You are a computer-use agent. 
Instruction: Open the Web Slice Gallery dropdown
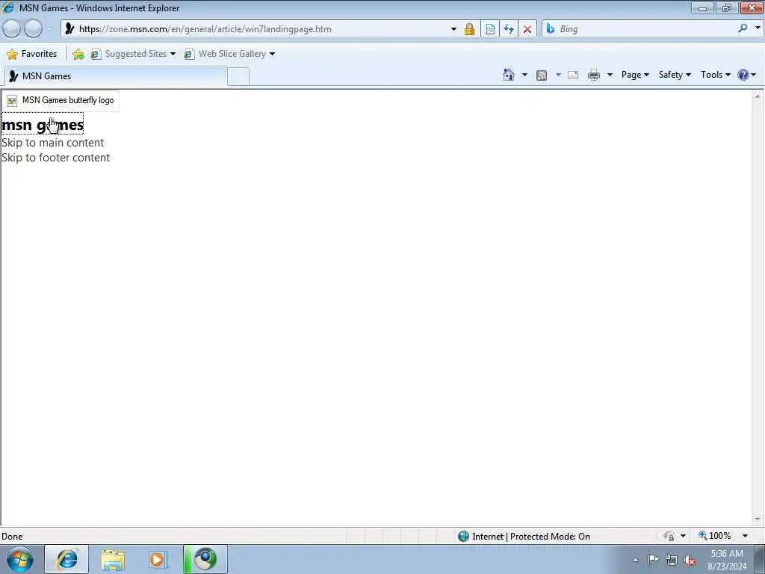(x=230, y=54)
